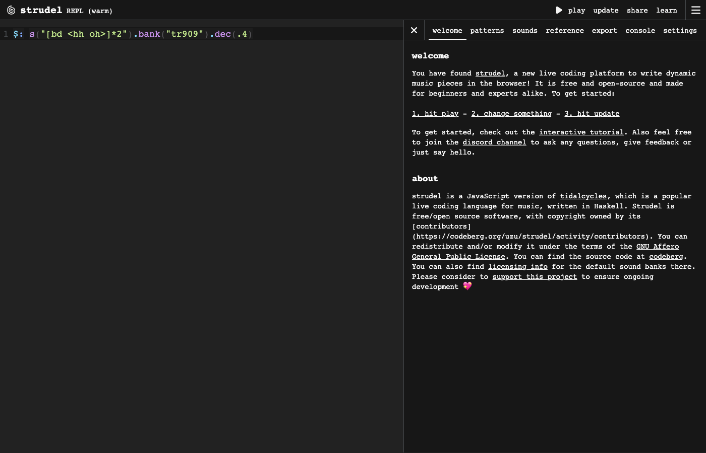Switch to the welcome tab
Viewport: 706px width, 453px height.
(x=447, y=30)
